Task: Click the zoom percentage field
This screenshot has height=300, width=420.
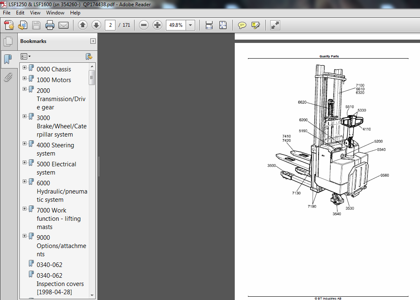Action: pyautogui.click(x=176, y=25)
